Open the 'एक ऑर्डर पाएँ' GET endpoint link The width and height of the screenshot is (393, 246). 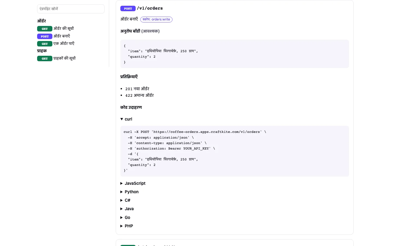pyautogui.click(x=56, y=43)
